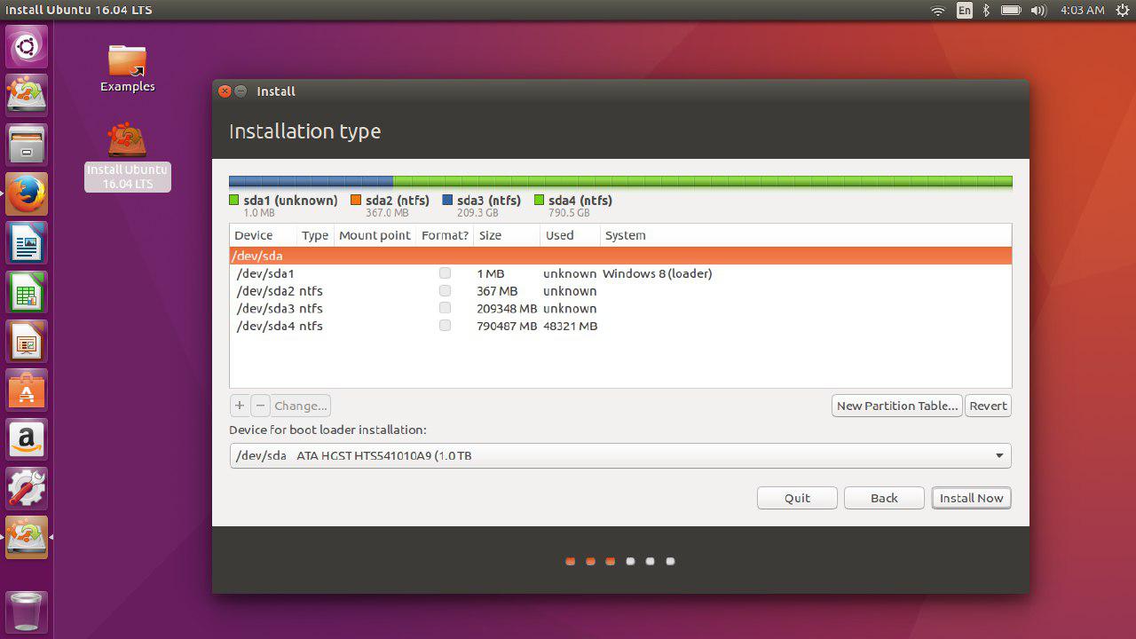Add partition with plus button
Screen dimensions: 1136x639
(239, 406)
